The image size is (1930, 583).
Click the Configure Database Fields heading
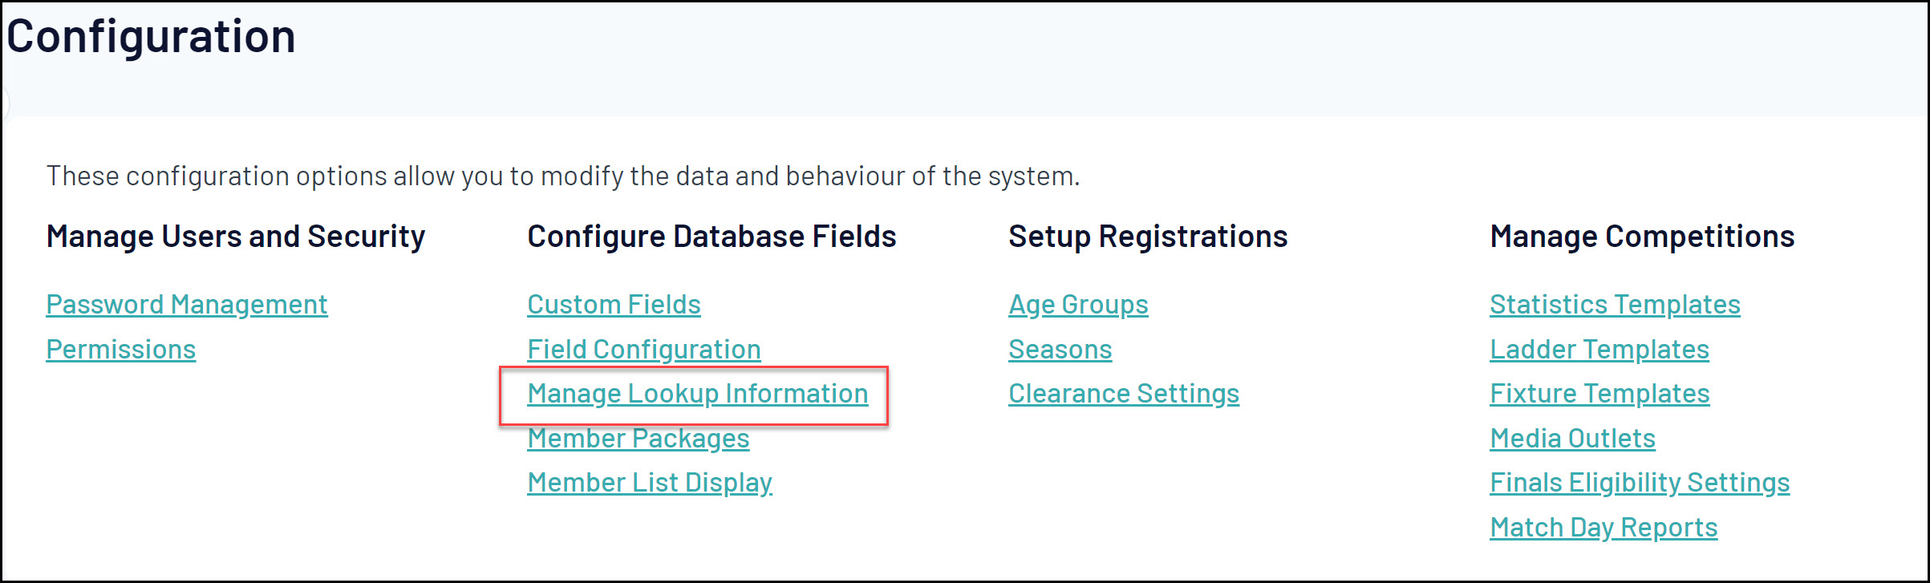[x=712, y=237]
